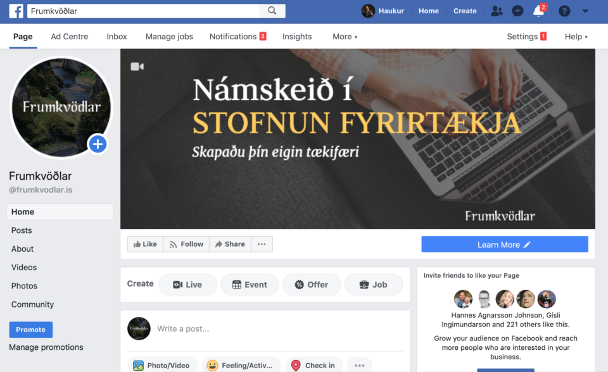Viewport: 608px width, 372px height.
Task: Open the account dropdown arrow
Action: (x=585, y=11)
